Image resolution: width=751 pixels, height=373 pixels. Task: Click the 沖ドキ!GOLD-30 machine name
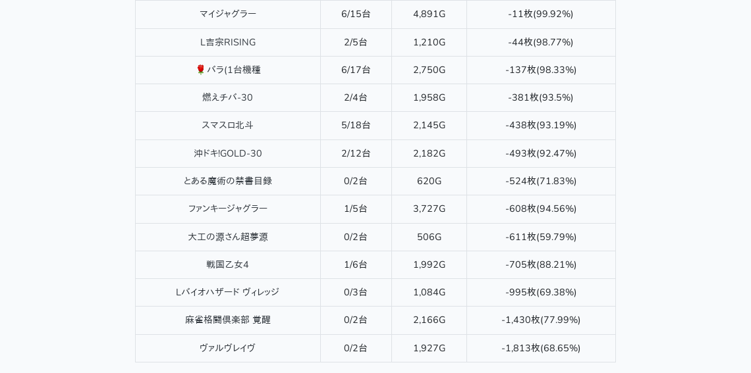[228, 153]
